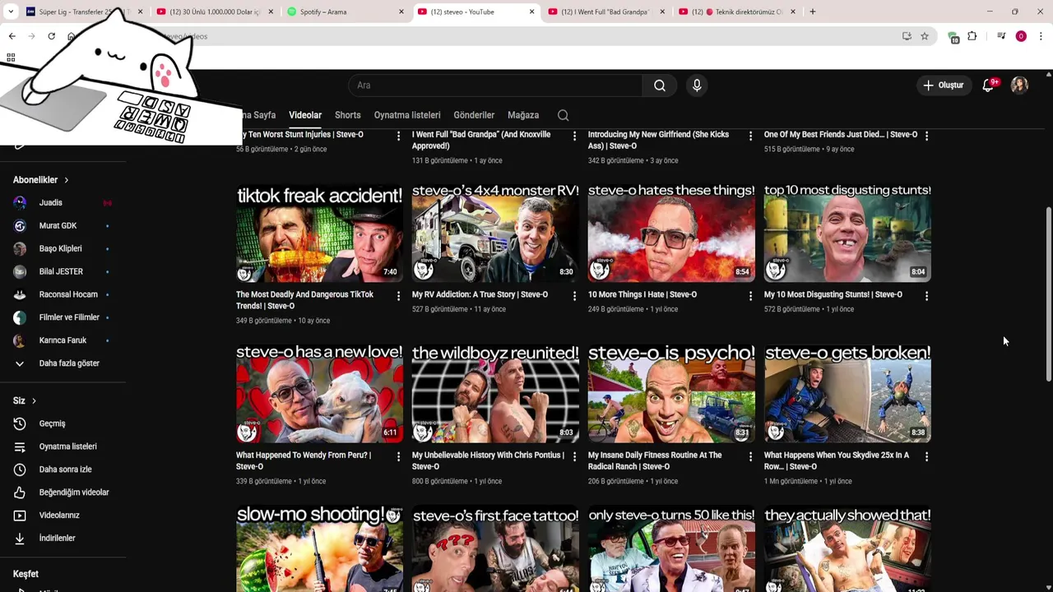Switch to the Gönderiler tab
The height and width of the screenshot is (592, 1053).
click(474, 115)
